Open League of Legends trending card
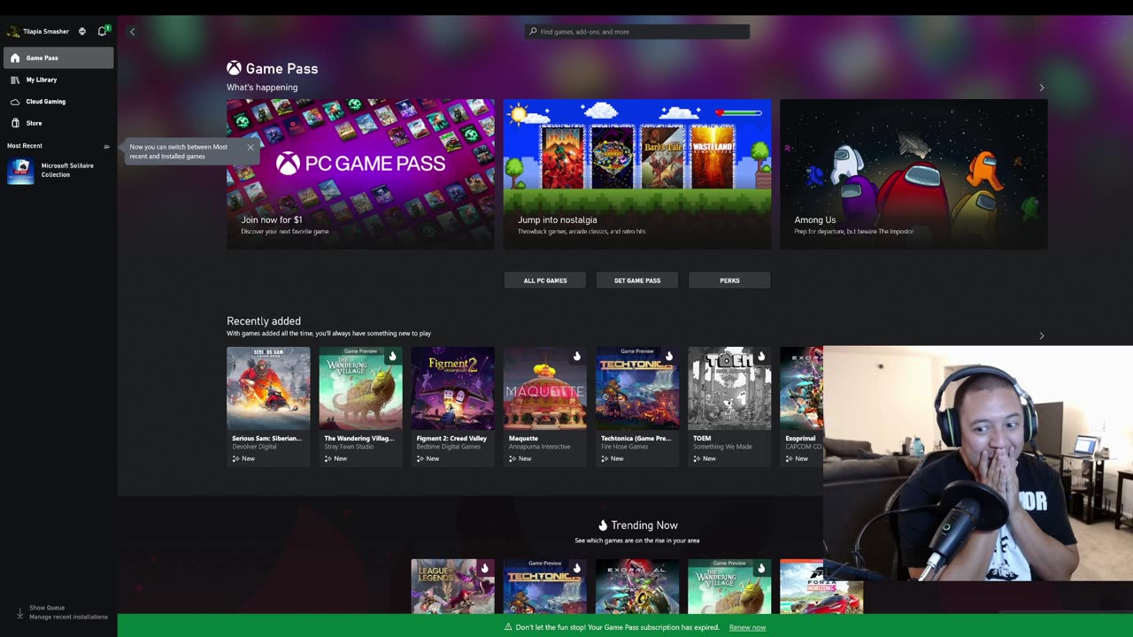This screenshot has width=1133, height=637. point(452,586)
